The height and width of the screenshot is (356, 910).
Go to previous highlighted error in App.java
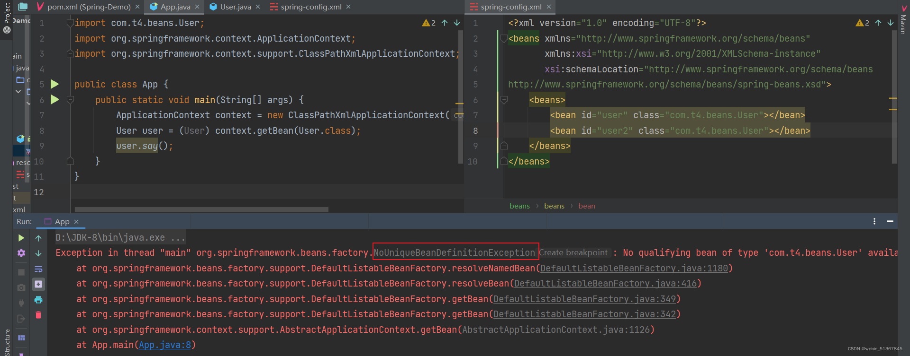(x=445, y=23)
